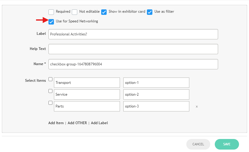
Task: Save the field settings
Action: coord(227,144)
